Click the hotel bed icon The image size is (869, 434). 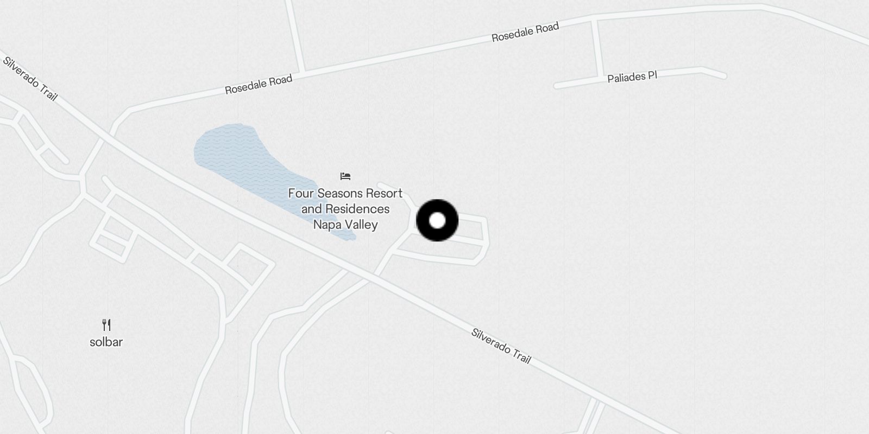click(345, 176)
